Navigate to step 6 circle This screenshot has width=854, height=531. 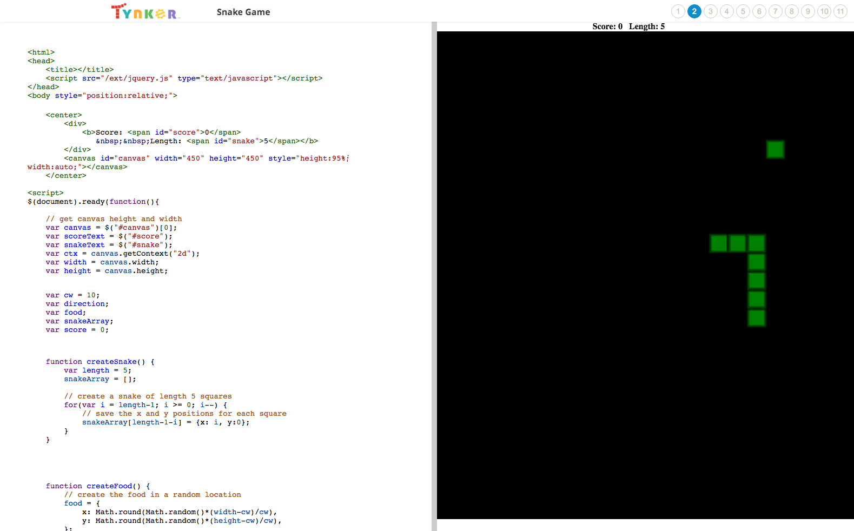click(759, 11)
